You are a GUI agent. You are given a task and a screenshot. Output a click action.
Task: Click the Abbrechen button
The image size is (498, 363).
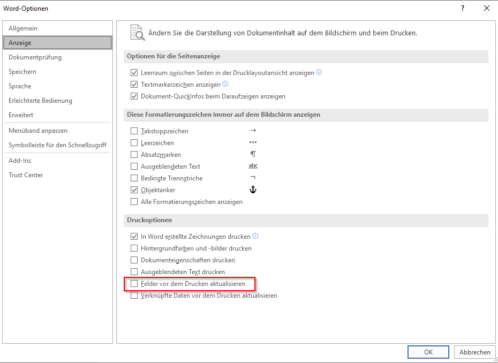[475, 352]
